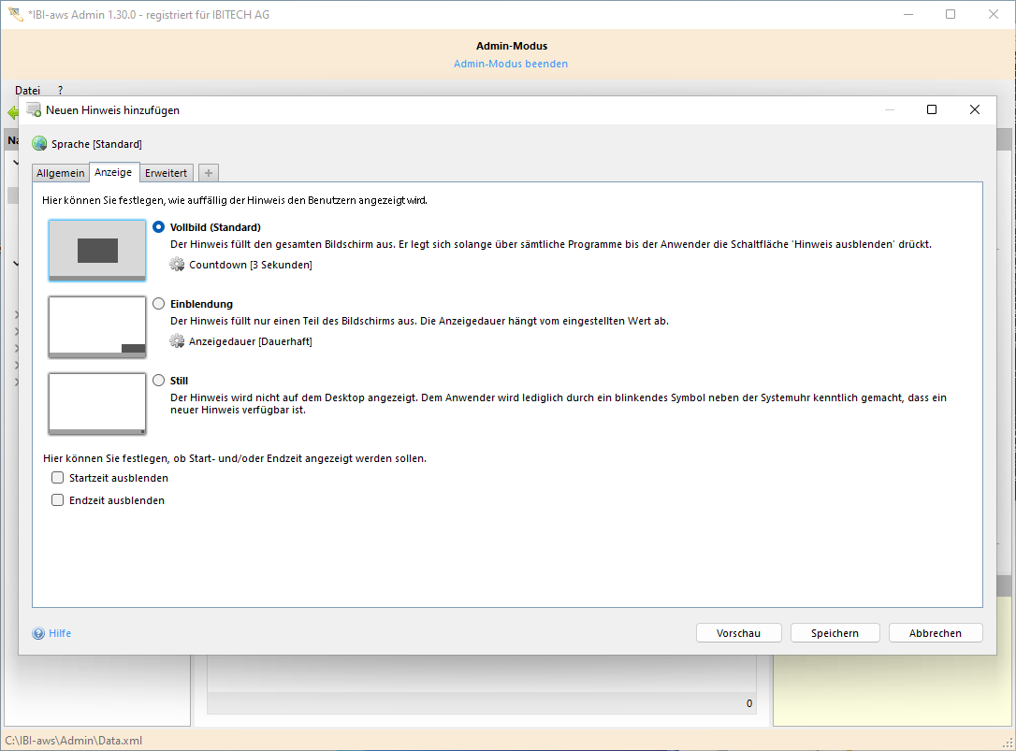Select the Einblendung preview thumbnail
Screen dimensions: 1016x751
[97, 327]
